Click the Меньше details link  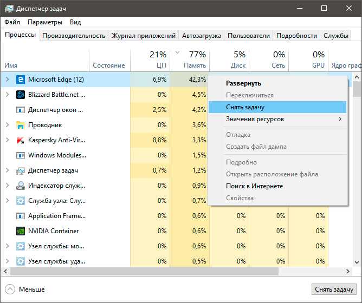coord(32,289)
